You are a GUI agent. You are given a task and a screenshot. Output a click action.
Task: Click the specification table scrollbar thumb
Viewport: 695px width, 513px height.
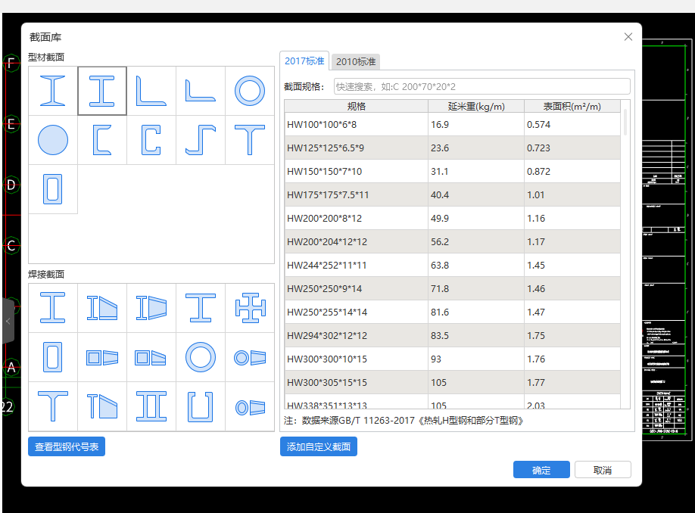[x=625, y=122]
